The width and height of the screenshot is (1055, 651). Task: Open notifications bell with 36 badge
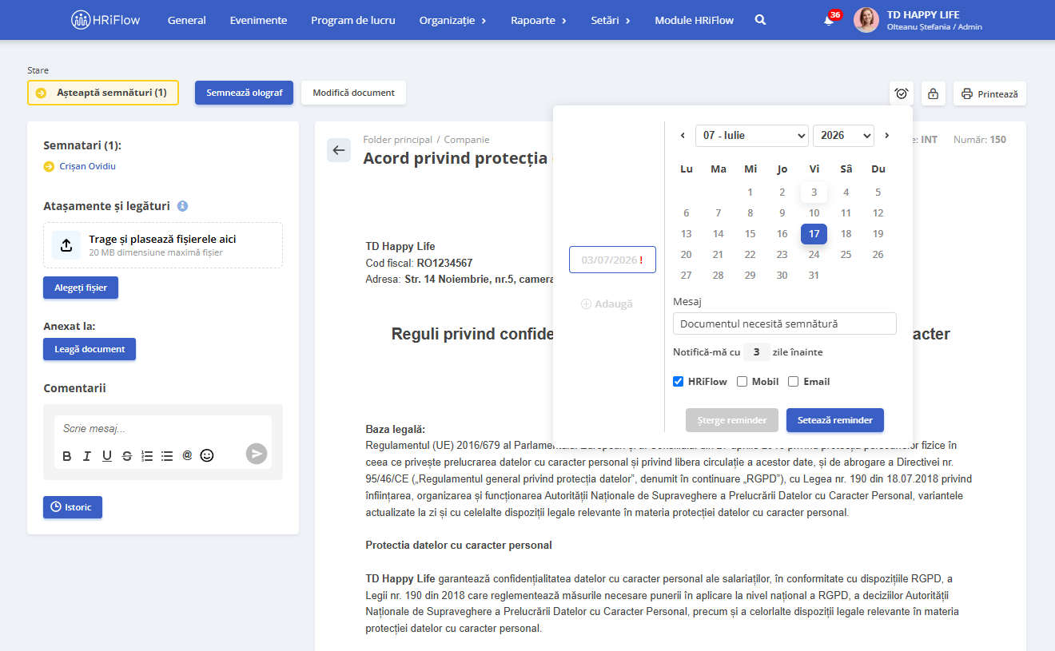829,20
